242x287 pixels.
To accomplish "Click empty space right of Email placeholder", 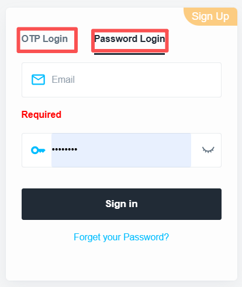I will pos(148,80).
